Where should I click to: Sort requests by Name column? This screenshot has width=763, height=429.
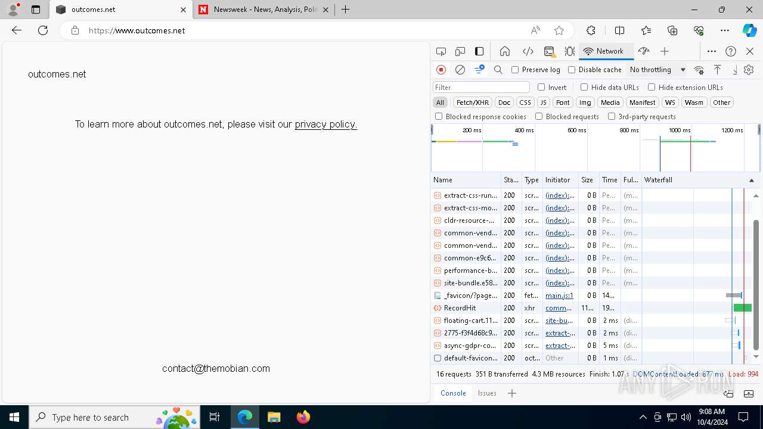[466, 180]
